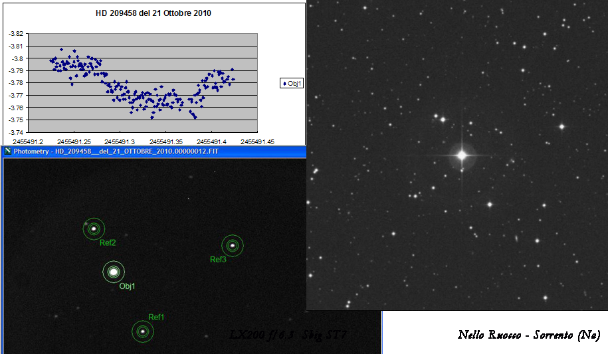Click the Photometry window title bar icon
This screenshot has height=354, width=608.
[8, 151]
